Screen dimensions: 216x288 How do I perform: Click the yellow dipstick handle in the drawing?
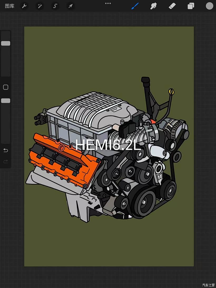coord(171,92)
